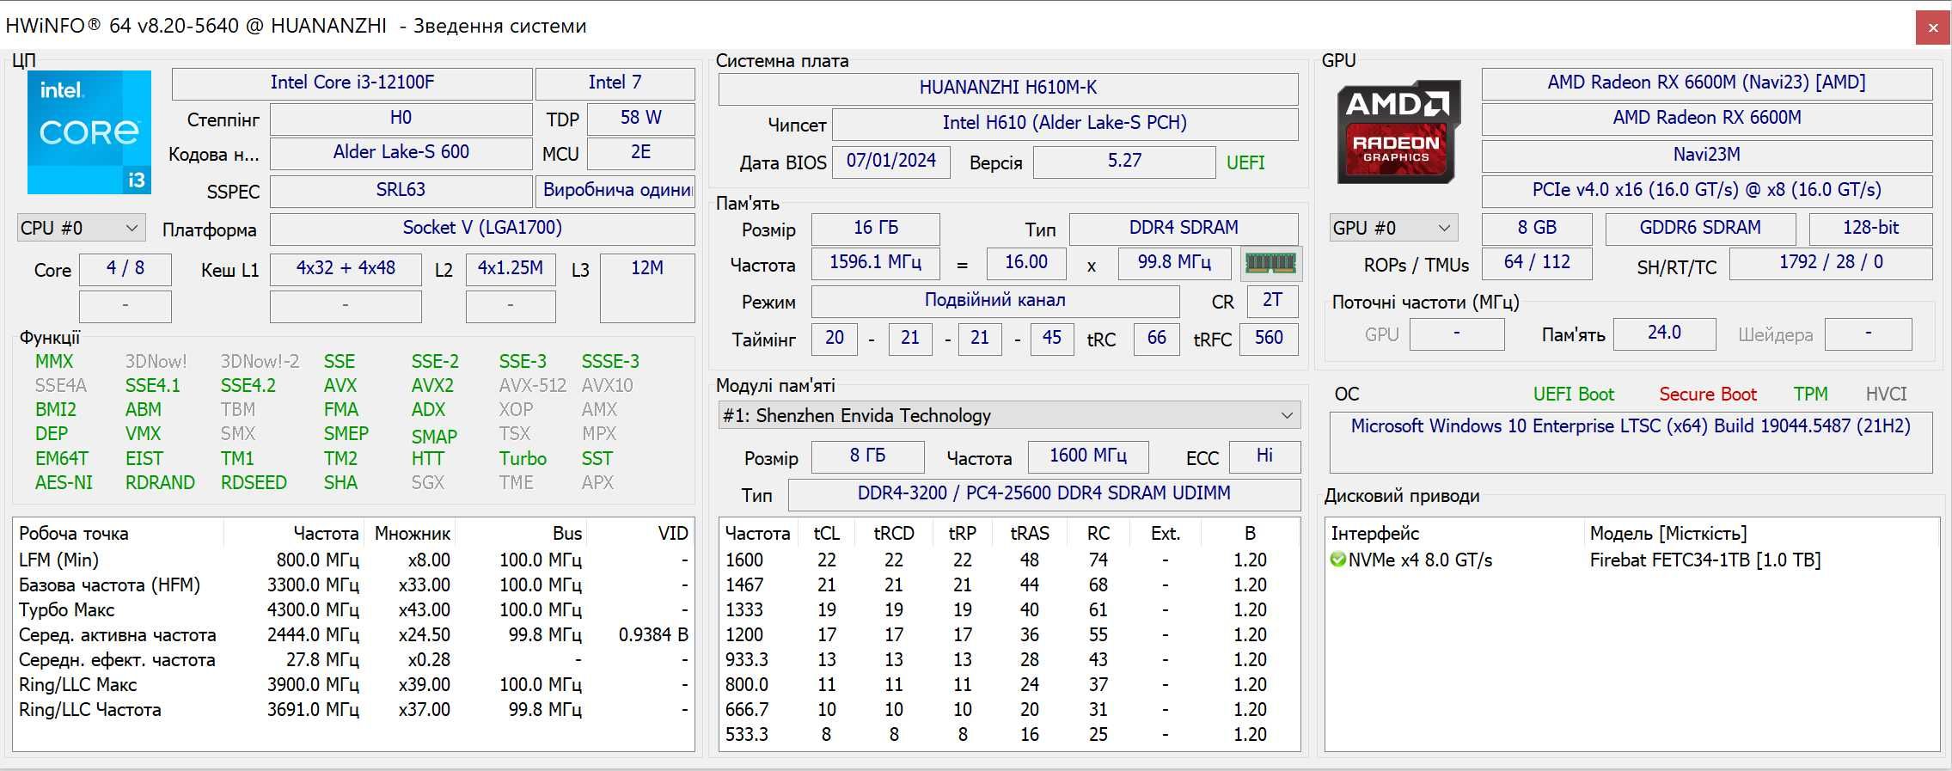
Task: Click the tRCD column header in timings table
Action: [894, 534]
